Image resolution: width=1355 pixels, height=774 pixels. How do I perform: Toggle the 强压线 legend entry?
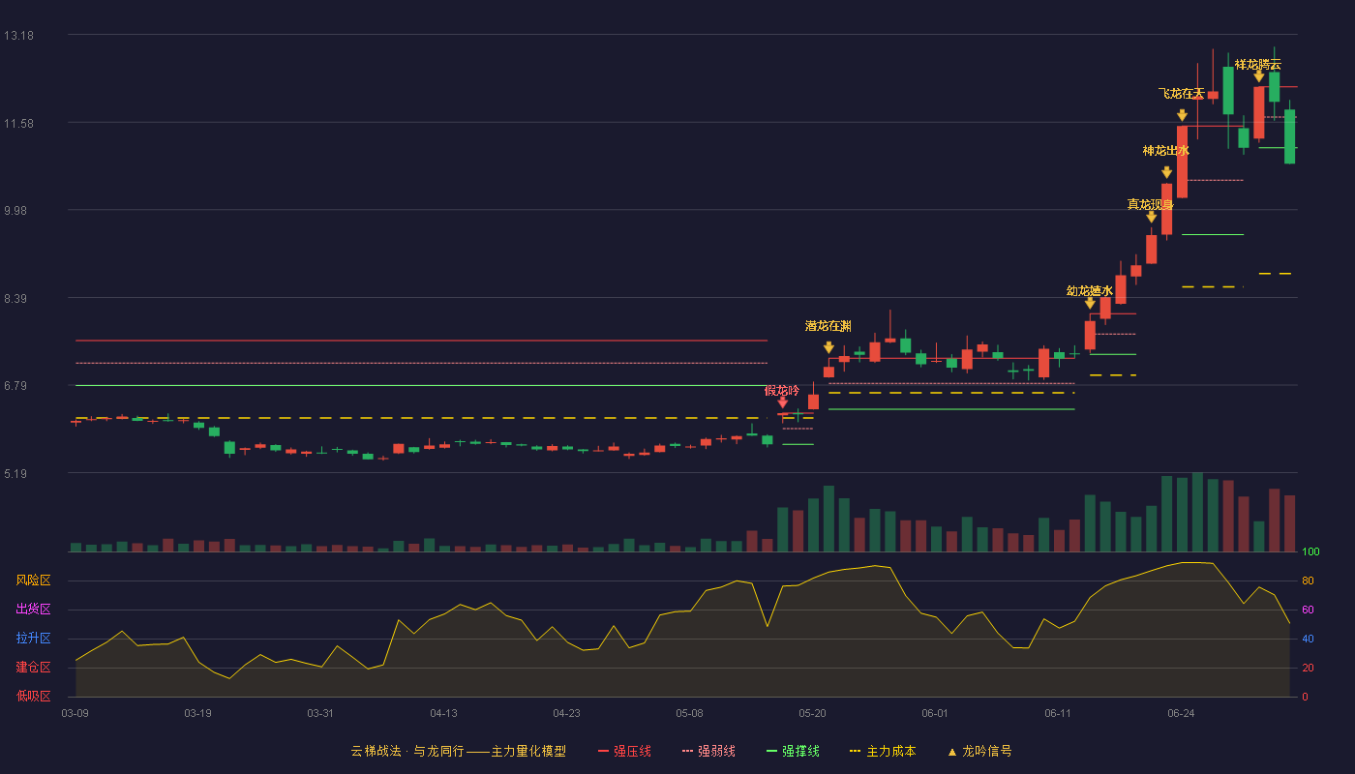(624, 751)
